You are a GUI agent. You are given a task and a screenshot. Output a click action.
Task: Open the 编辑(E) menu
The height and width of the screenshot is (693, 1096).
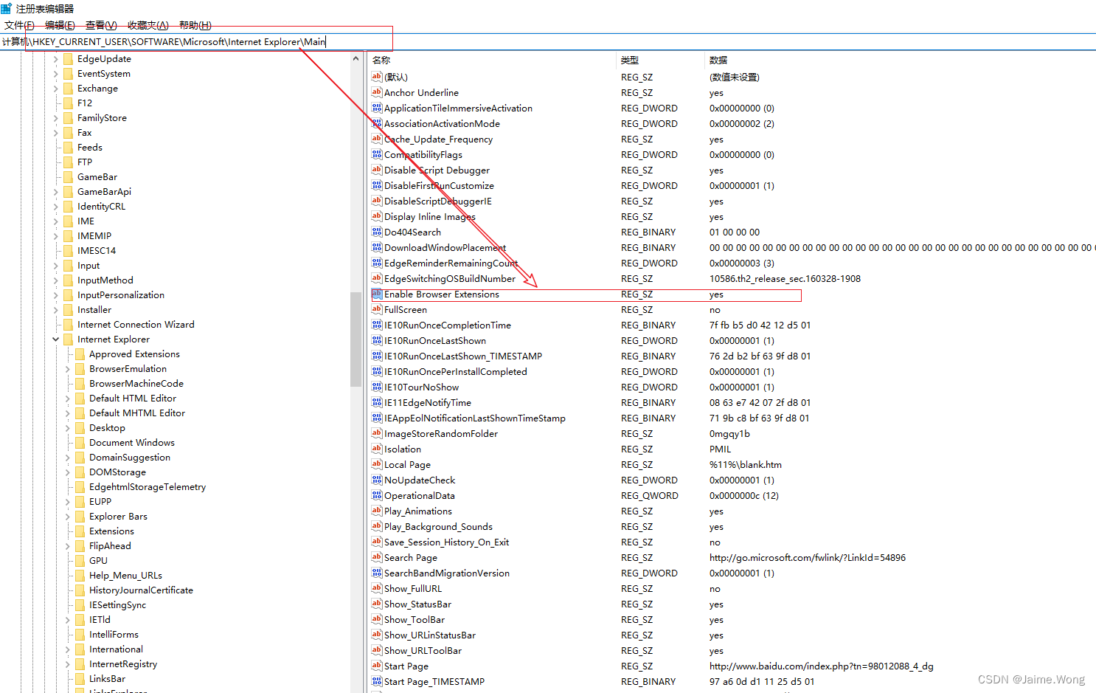pos(60,25)
